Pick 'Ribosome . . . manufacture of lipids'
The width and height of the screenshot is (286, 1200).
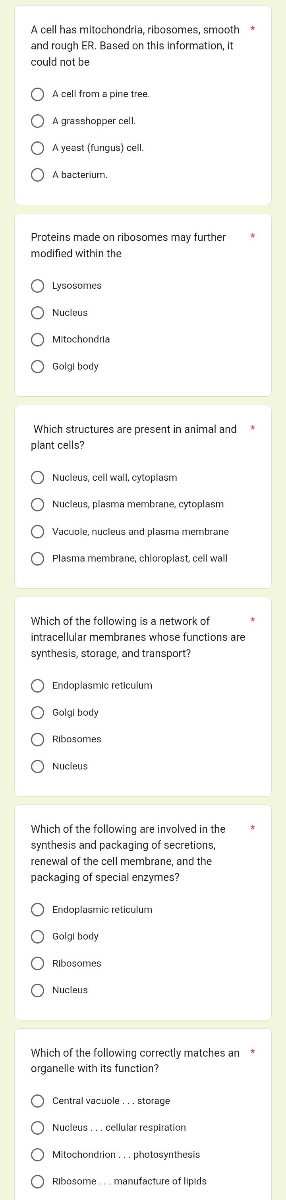click(x=38, y=1181)
